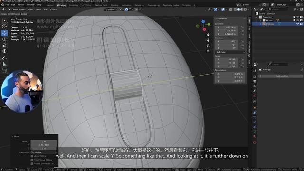Screen dimensions: 304x171
Task: Select the Add Cube tool
Action: tap(4, 70)
